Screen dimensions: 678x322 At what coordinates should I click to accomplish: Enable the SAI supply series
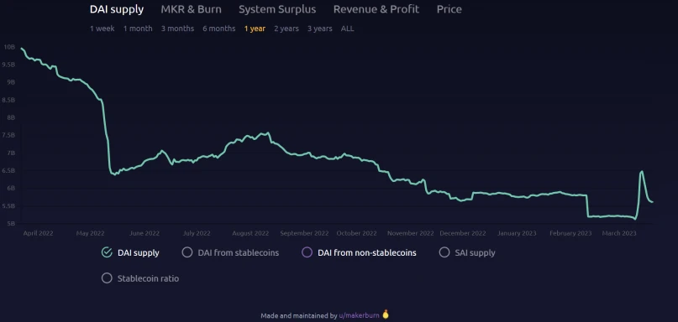[444, 252]
